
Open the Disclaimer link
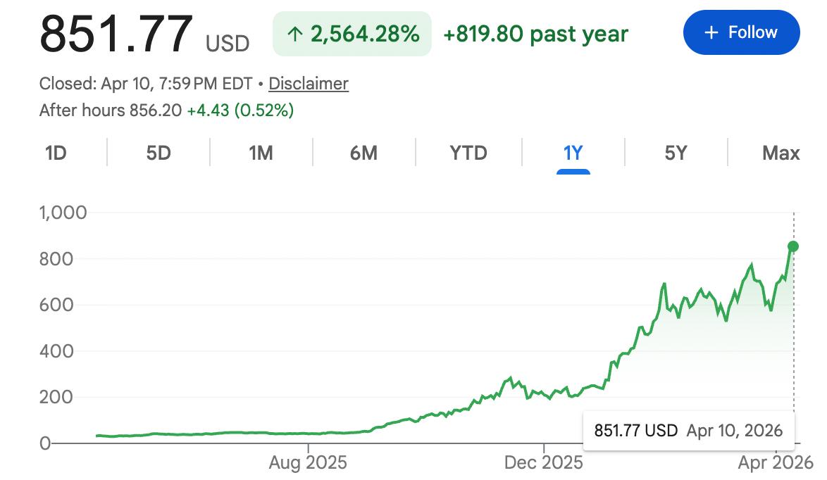coord(309,84)
